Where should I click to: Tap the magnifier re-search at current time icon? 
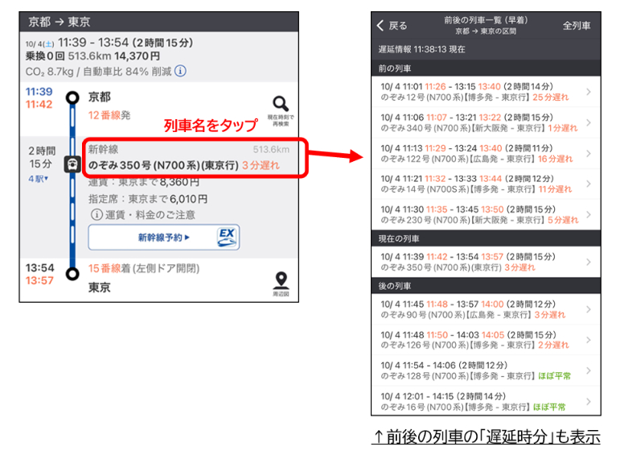pyautogui.click(x=281, y=104)
